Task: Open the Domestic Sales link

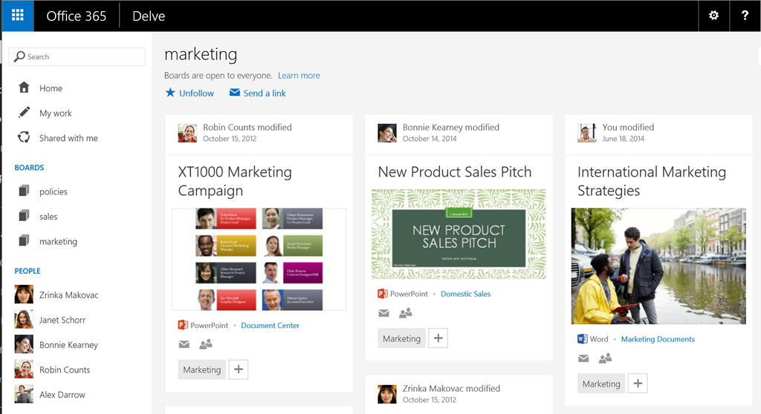Action: [465, 294]
